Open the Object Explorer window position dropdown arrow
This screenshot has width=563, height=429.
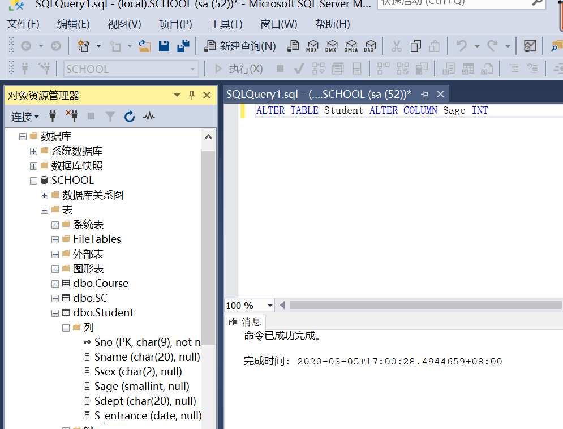(177, 95)
